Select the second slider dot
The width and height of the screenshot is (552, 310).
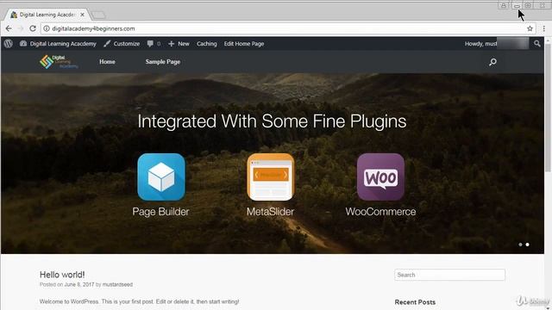(x=527, y=245)
